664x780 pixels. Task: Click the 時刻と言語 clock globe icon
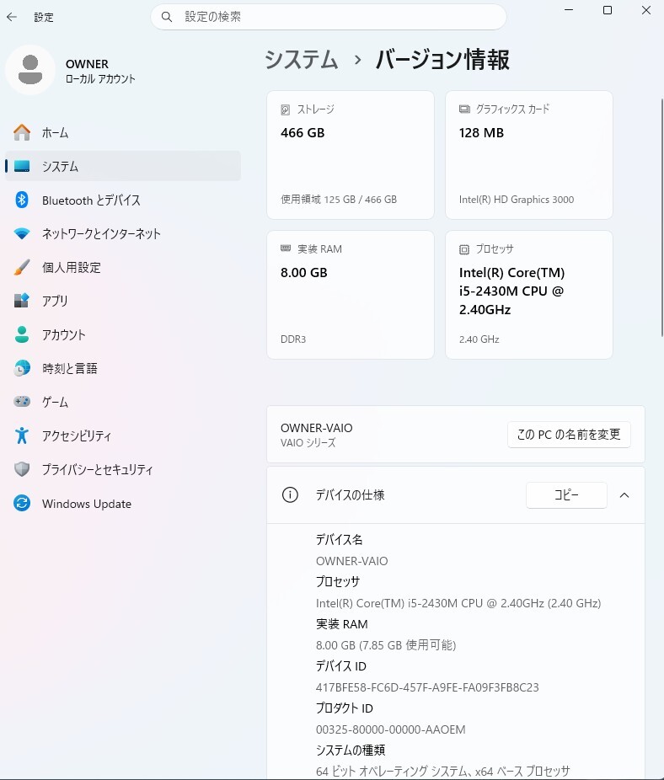tap(22, 368)
